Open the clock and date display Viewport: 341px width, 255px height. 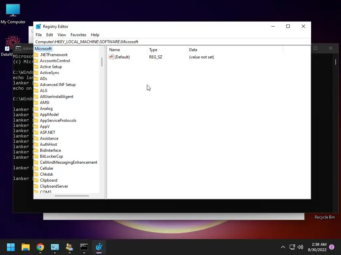point(317,247)
